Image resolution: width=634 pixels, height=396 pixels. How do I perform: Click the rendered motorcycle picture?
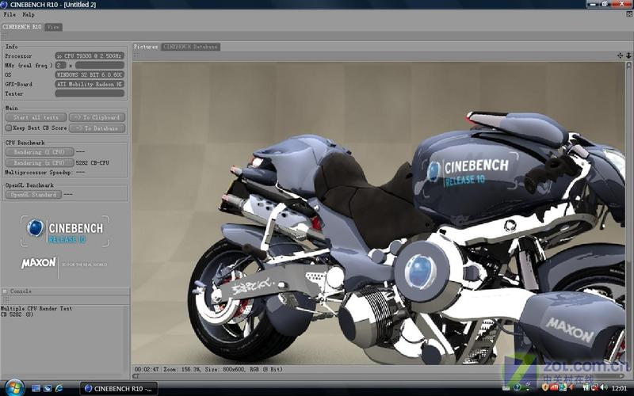[379, 213]
